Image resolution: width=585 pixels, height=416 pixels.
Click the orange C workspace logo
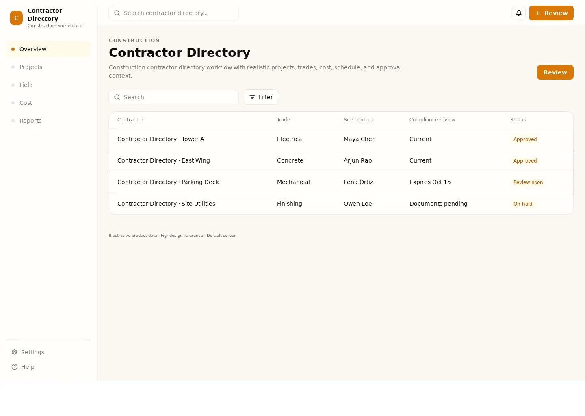(16, 18)
